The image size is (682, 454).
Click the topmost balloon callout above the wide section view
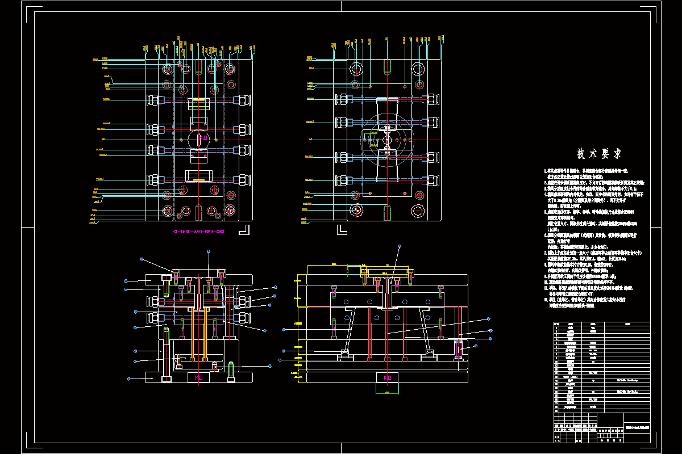(400, 246)
